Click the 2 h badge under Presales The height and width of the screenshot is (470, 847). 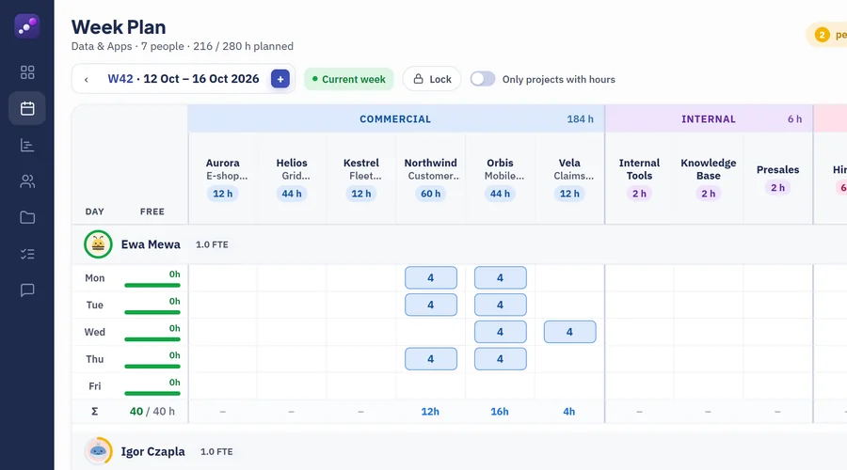coord(778,188)
